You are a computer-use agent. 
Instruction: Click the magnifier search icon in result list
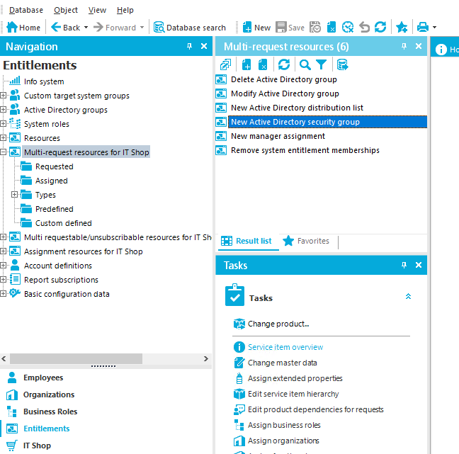[x=305, y=64]
